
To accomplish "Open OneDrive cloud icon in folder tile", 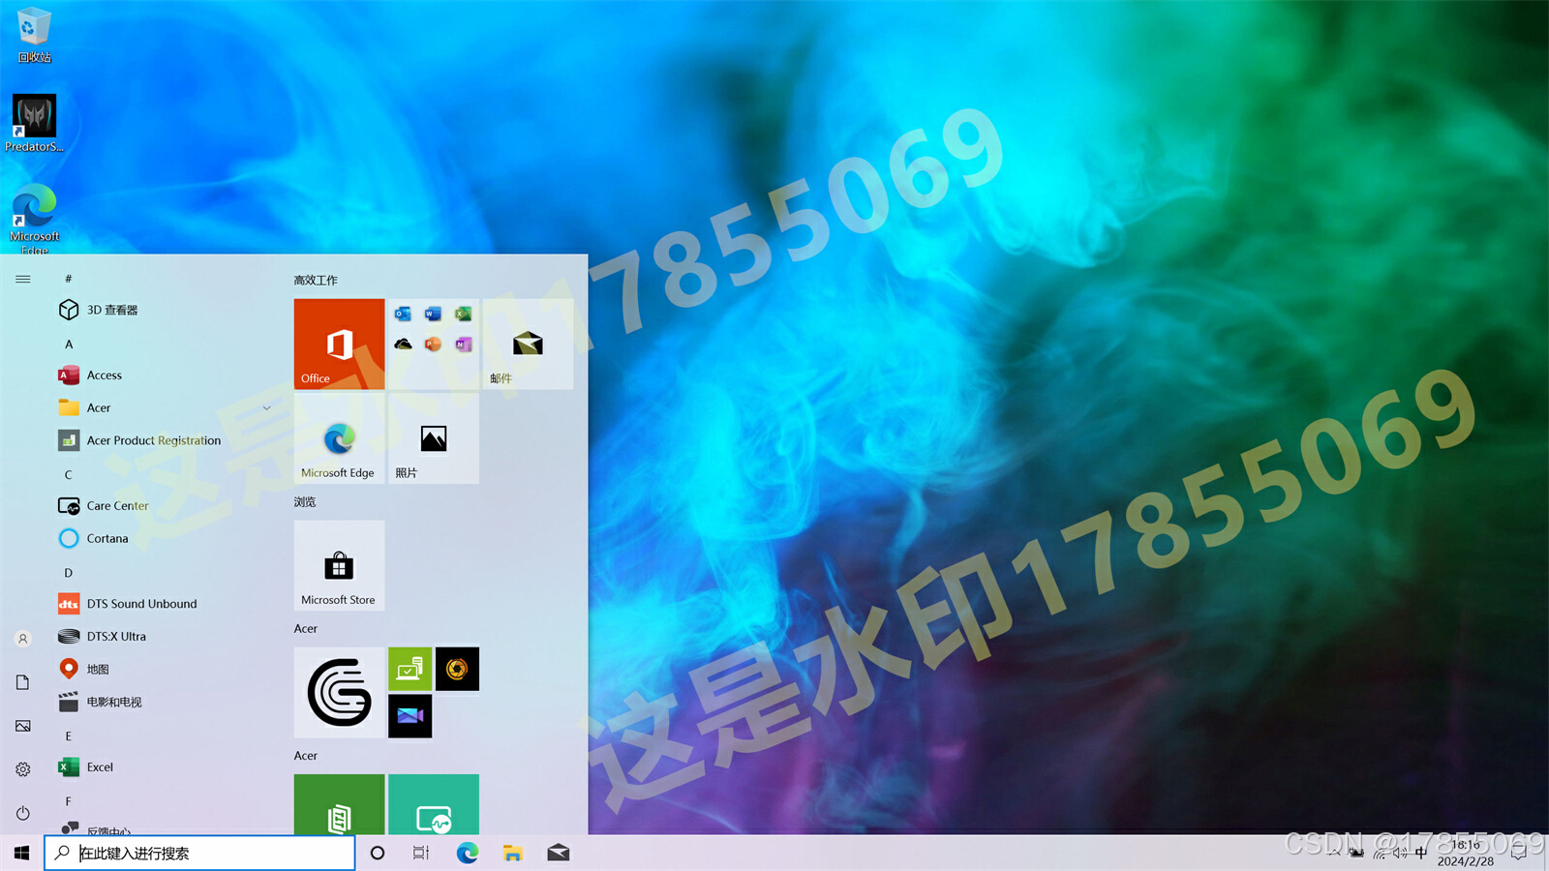I will (403, 345).
